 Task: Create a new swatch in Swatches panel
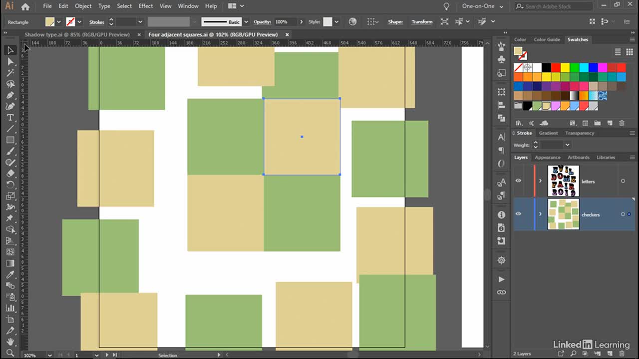point(610,123)
